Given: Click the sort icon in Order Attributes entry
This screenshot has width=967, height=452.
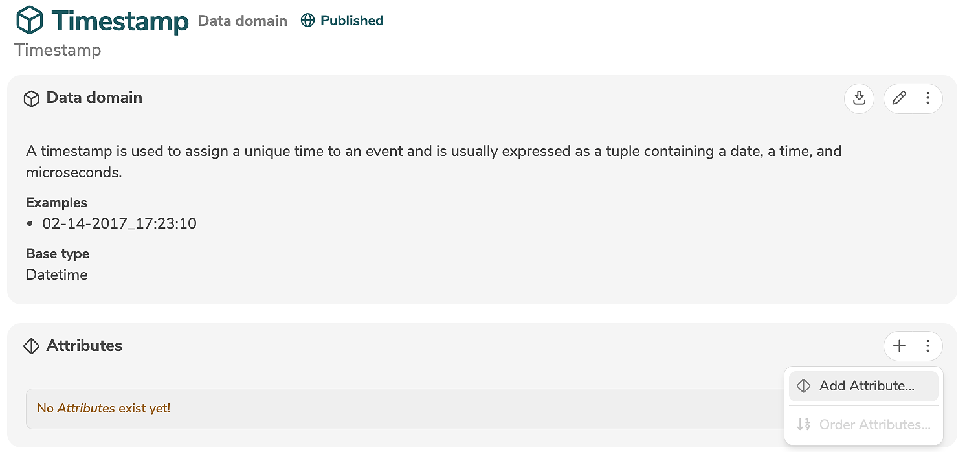Looking at the screenshot, I should tap(804, 425).
